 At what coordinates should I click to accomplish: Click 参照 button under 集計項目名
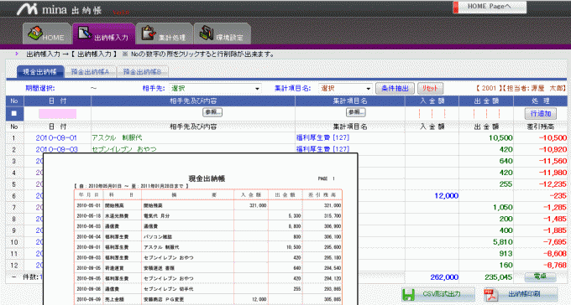point(356,112)
